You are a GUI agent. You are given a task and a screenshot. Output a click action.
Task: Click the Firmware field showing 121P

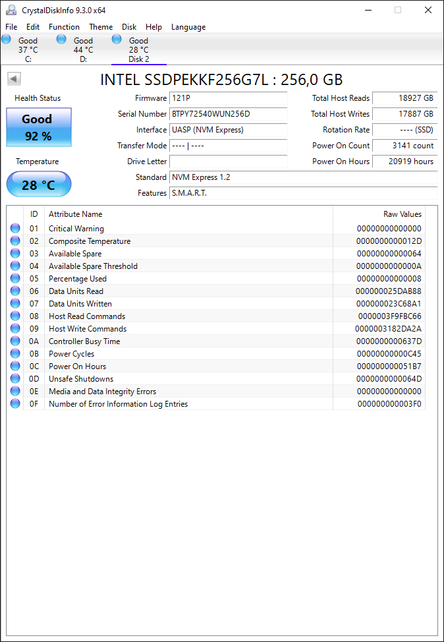point(229,98)
